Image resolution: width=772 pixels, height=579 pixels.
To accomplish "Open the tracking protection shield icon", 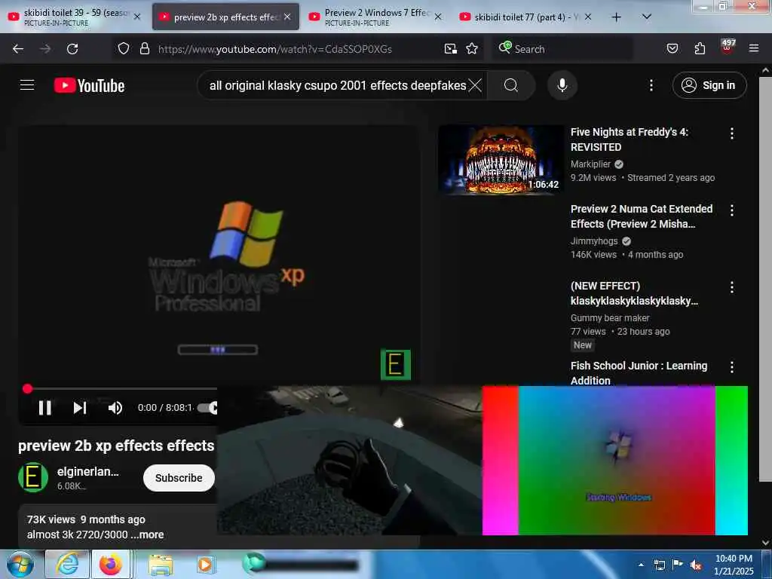I will [x=124, y=48].
